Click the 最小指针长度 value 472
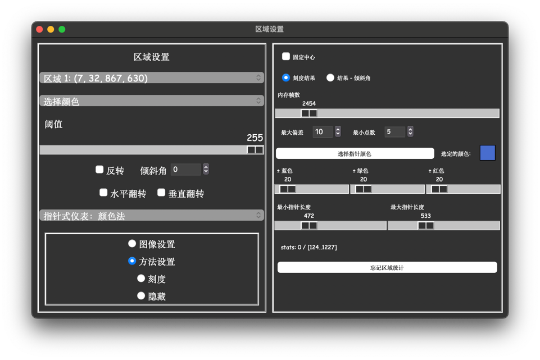 (309, 216)
